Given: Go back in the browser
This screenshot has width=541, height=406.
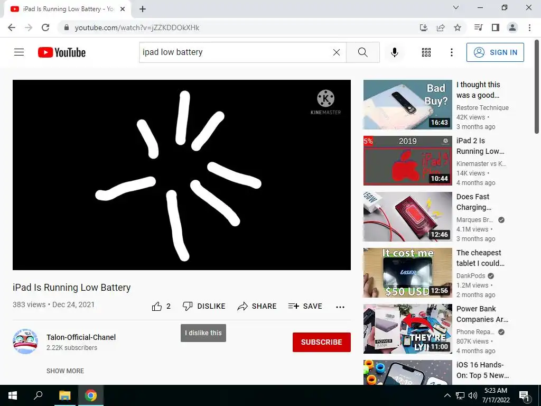Looking at the screenshot, I should point(12,27).
